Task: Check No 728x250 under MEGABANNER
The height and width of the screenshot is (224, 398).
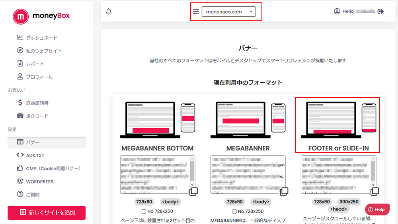Action: click(234, 211)
